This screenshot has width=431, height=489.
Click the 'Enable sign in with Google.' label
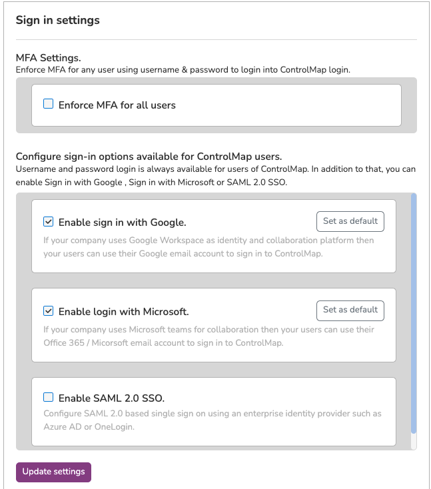(x=123, y=223)
